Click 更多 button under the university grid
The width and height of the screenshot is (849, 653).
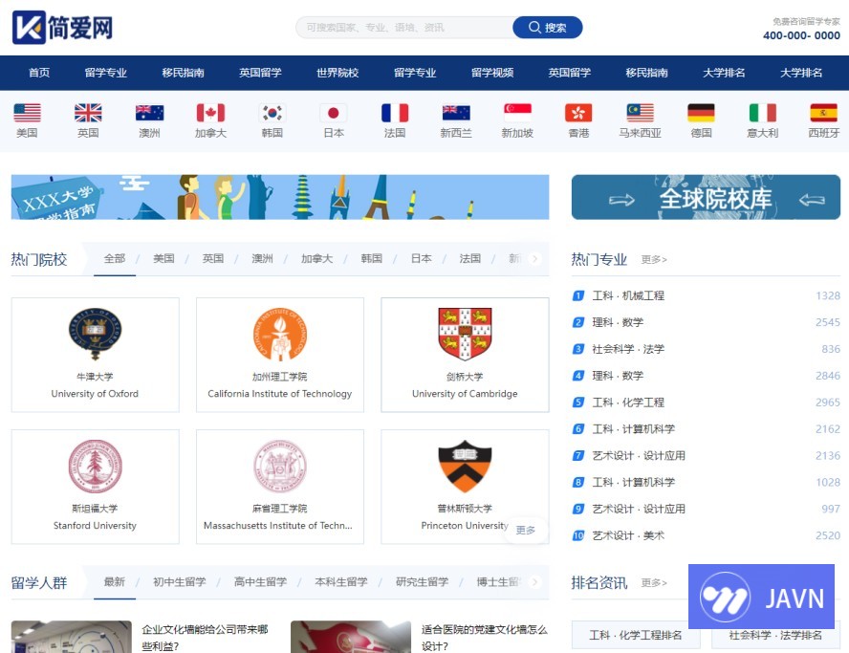tap(526, 530)
